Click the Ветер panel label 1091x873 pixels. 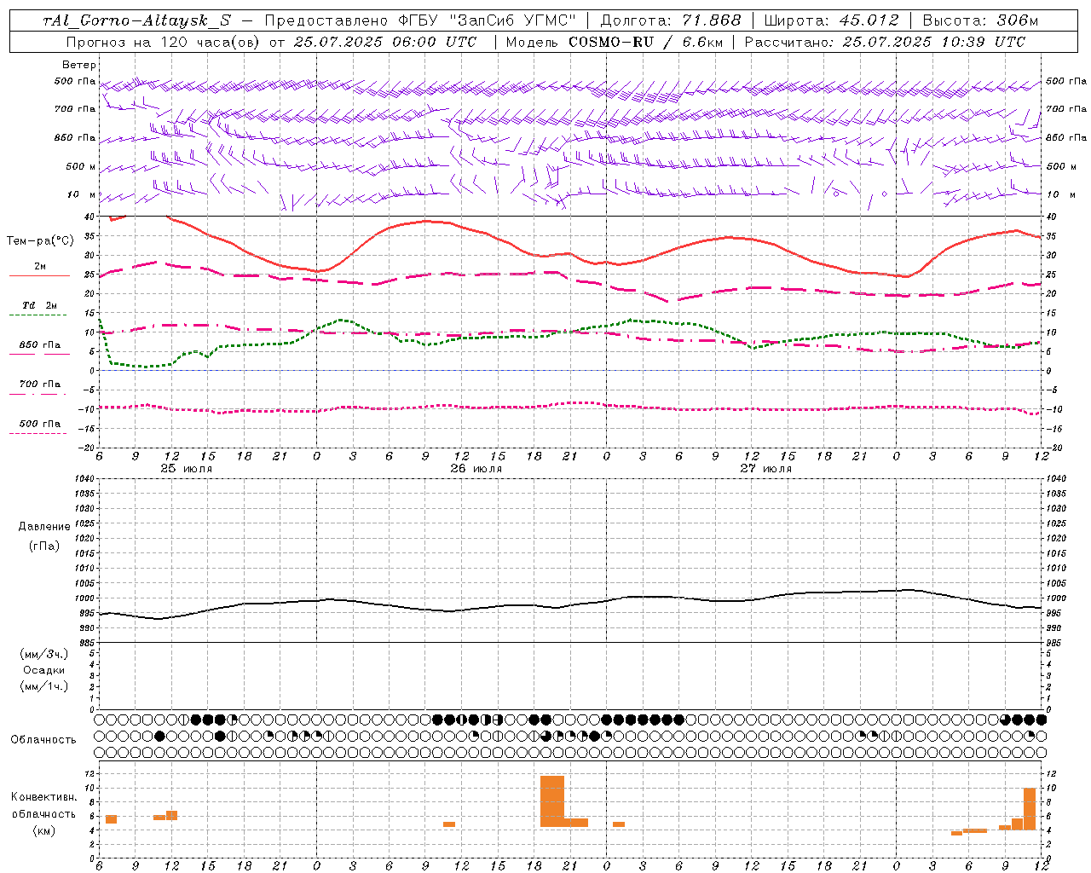pos(79,65)
